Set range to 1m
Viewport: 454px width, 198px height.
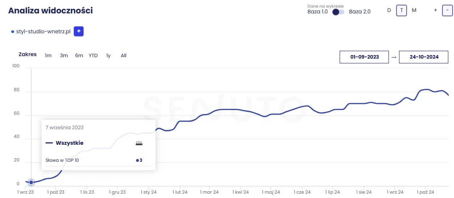coord(48,55)
